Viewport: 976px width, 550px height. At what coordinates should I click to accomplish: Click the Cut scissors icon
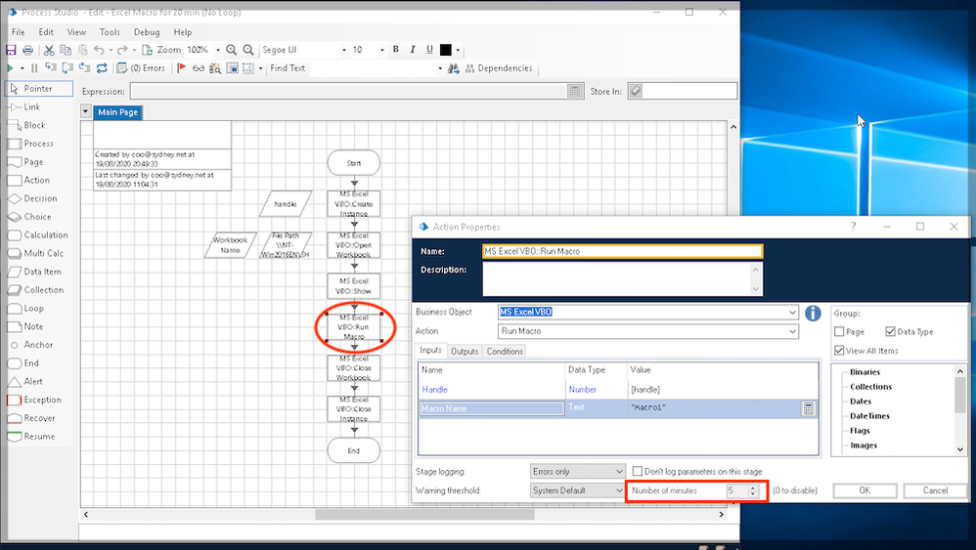click(49, 50)
